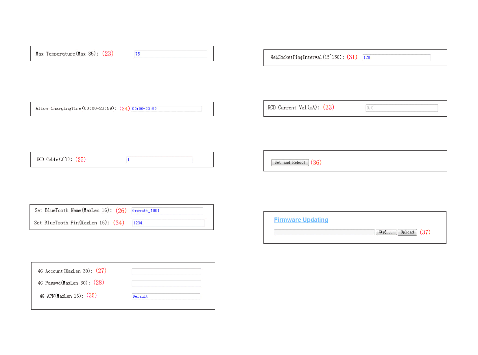Click the Upload button
Image resolution: width=478 pixels, height=355 pixels.
pos(407,232)
